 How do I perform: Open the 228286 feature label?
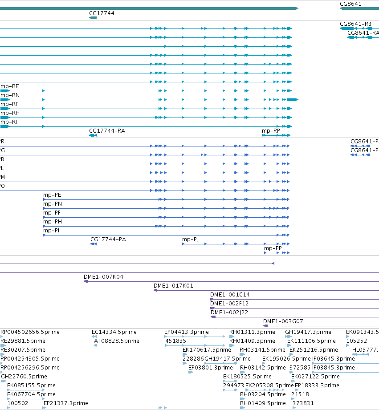pos(193,359)
